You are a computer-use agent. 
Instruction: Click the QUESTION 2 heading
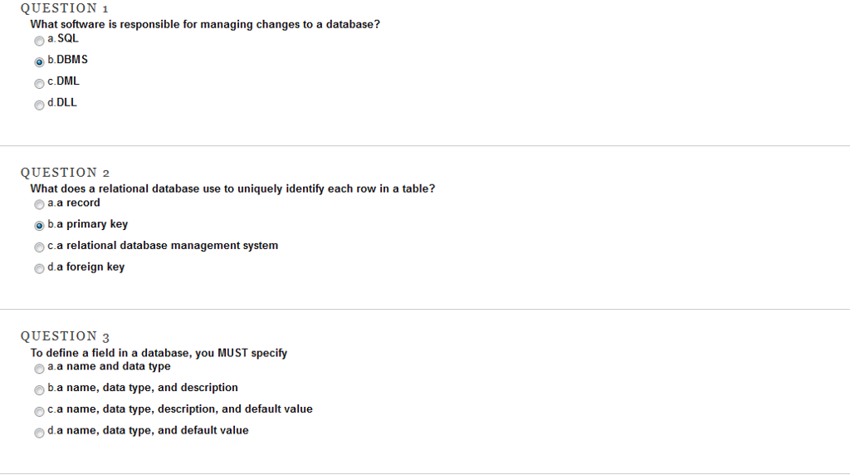coord(65,173)
